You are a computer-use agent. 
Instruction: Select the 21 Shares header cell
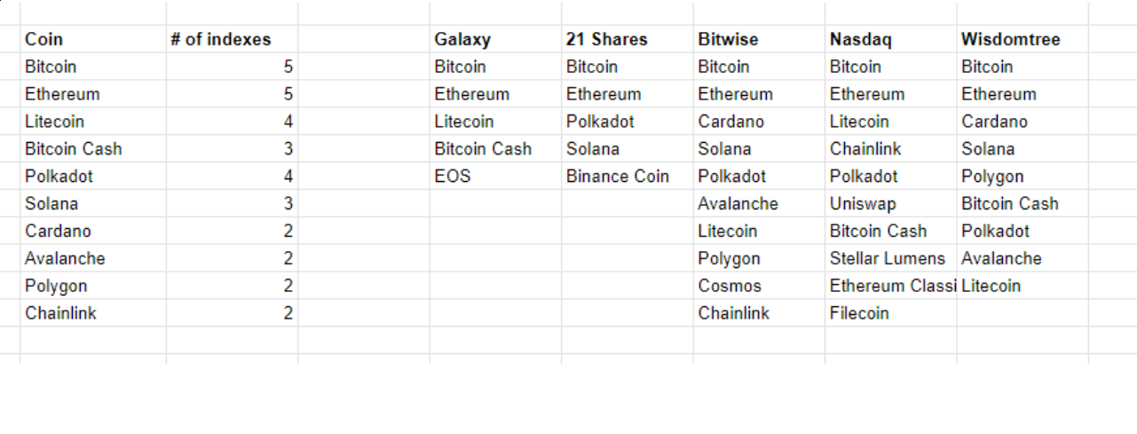point(628,39)
